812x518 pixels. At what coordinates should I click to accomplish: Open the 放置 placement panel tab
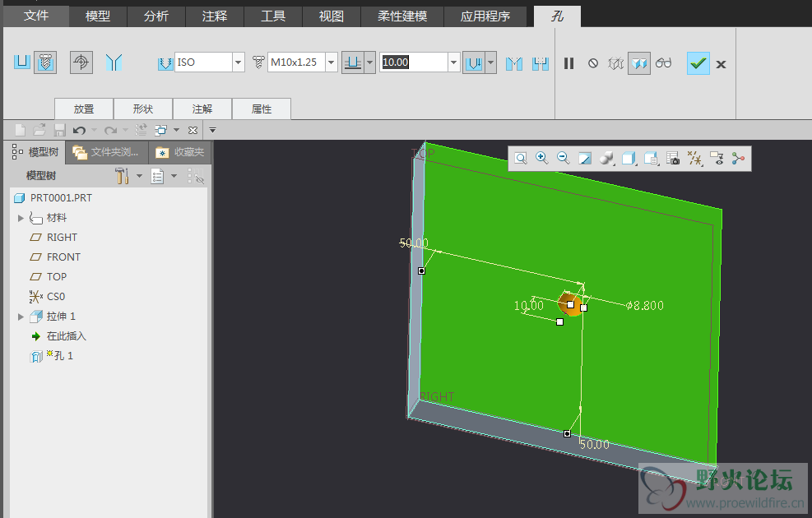[x=84, y=109]
